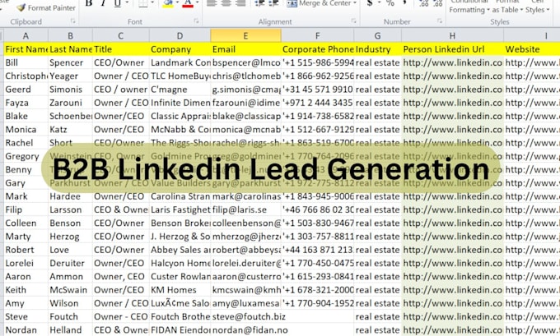Select the cell with last name McSwain
560x336 pixels.
[70, 290]
